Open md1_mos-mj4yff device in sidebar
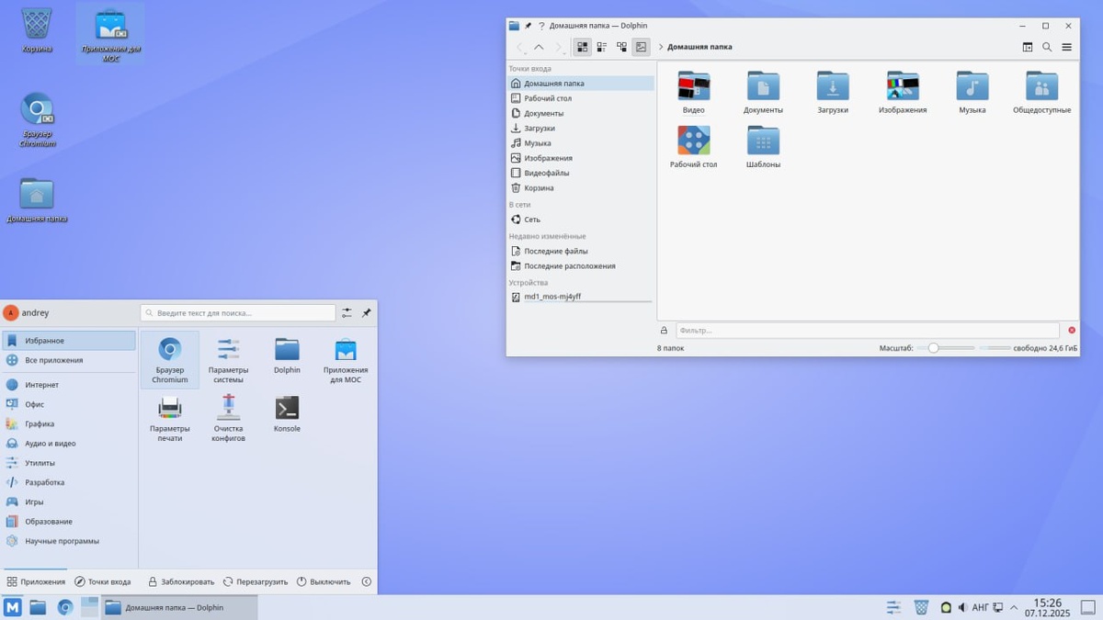This screenshot has height=620, width=1103. [x=581, y=297]
